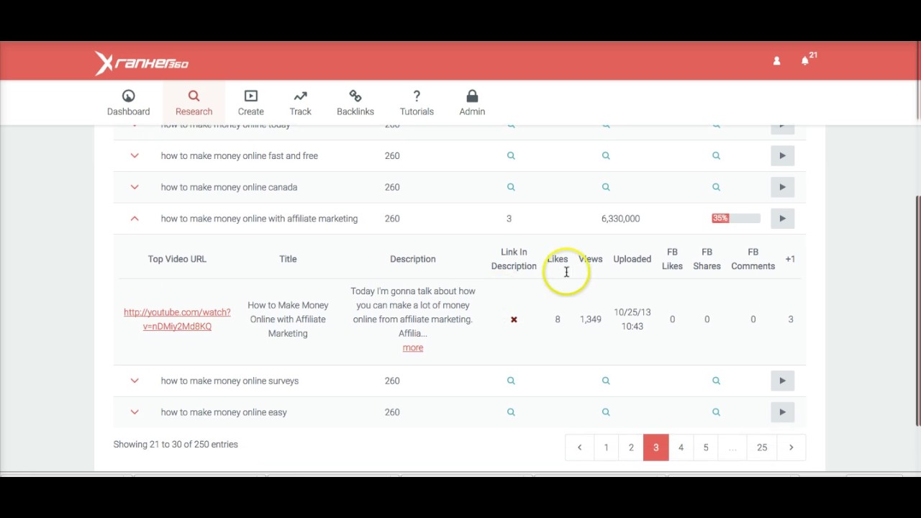The image size is (921, 518).
Task: Click 'how to make money online with affiliate marketing' keyword
Action: click(259, 219)
